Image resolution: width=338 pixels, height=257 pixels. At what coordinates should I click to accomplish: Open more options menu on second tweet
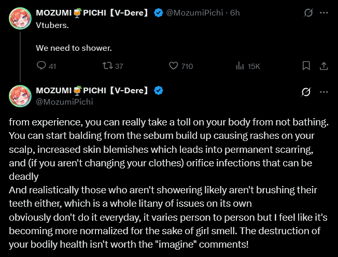tap(324, 92)
